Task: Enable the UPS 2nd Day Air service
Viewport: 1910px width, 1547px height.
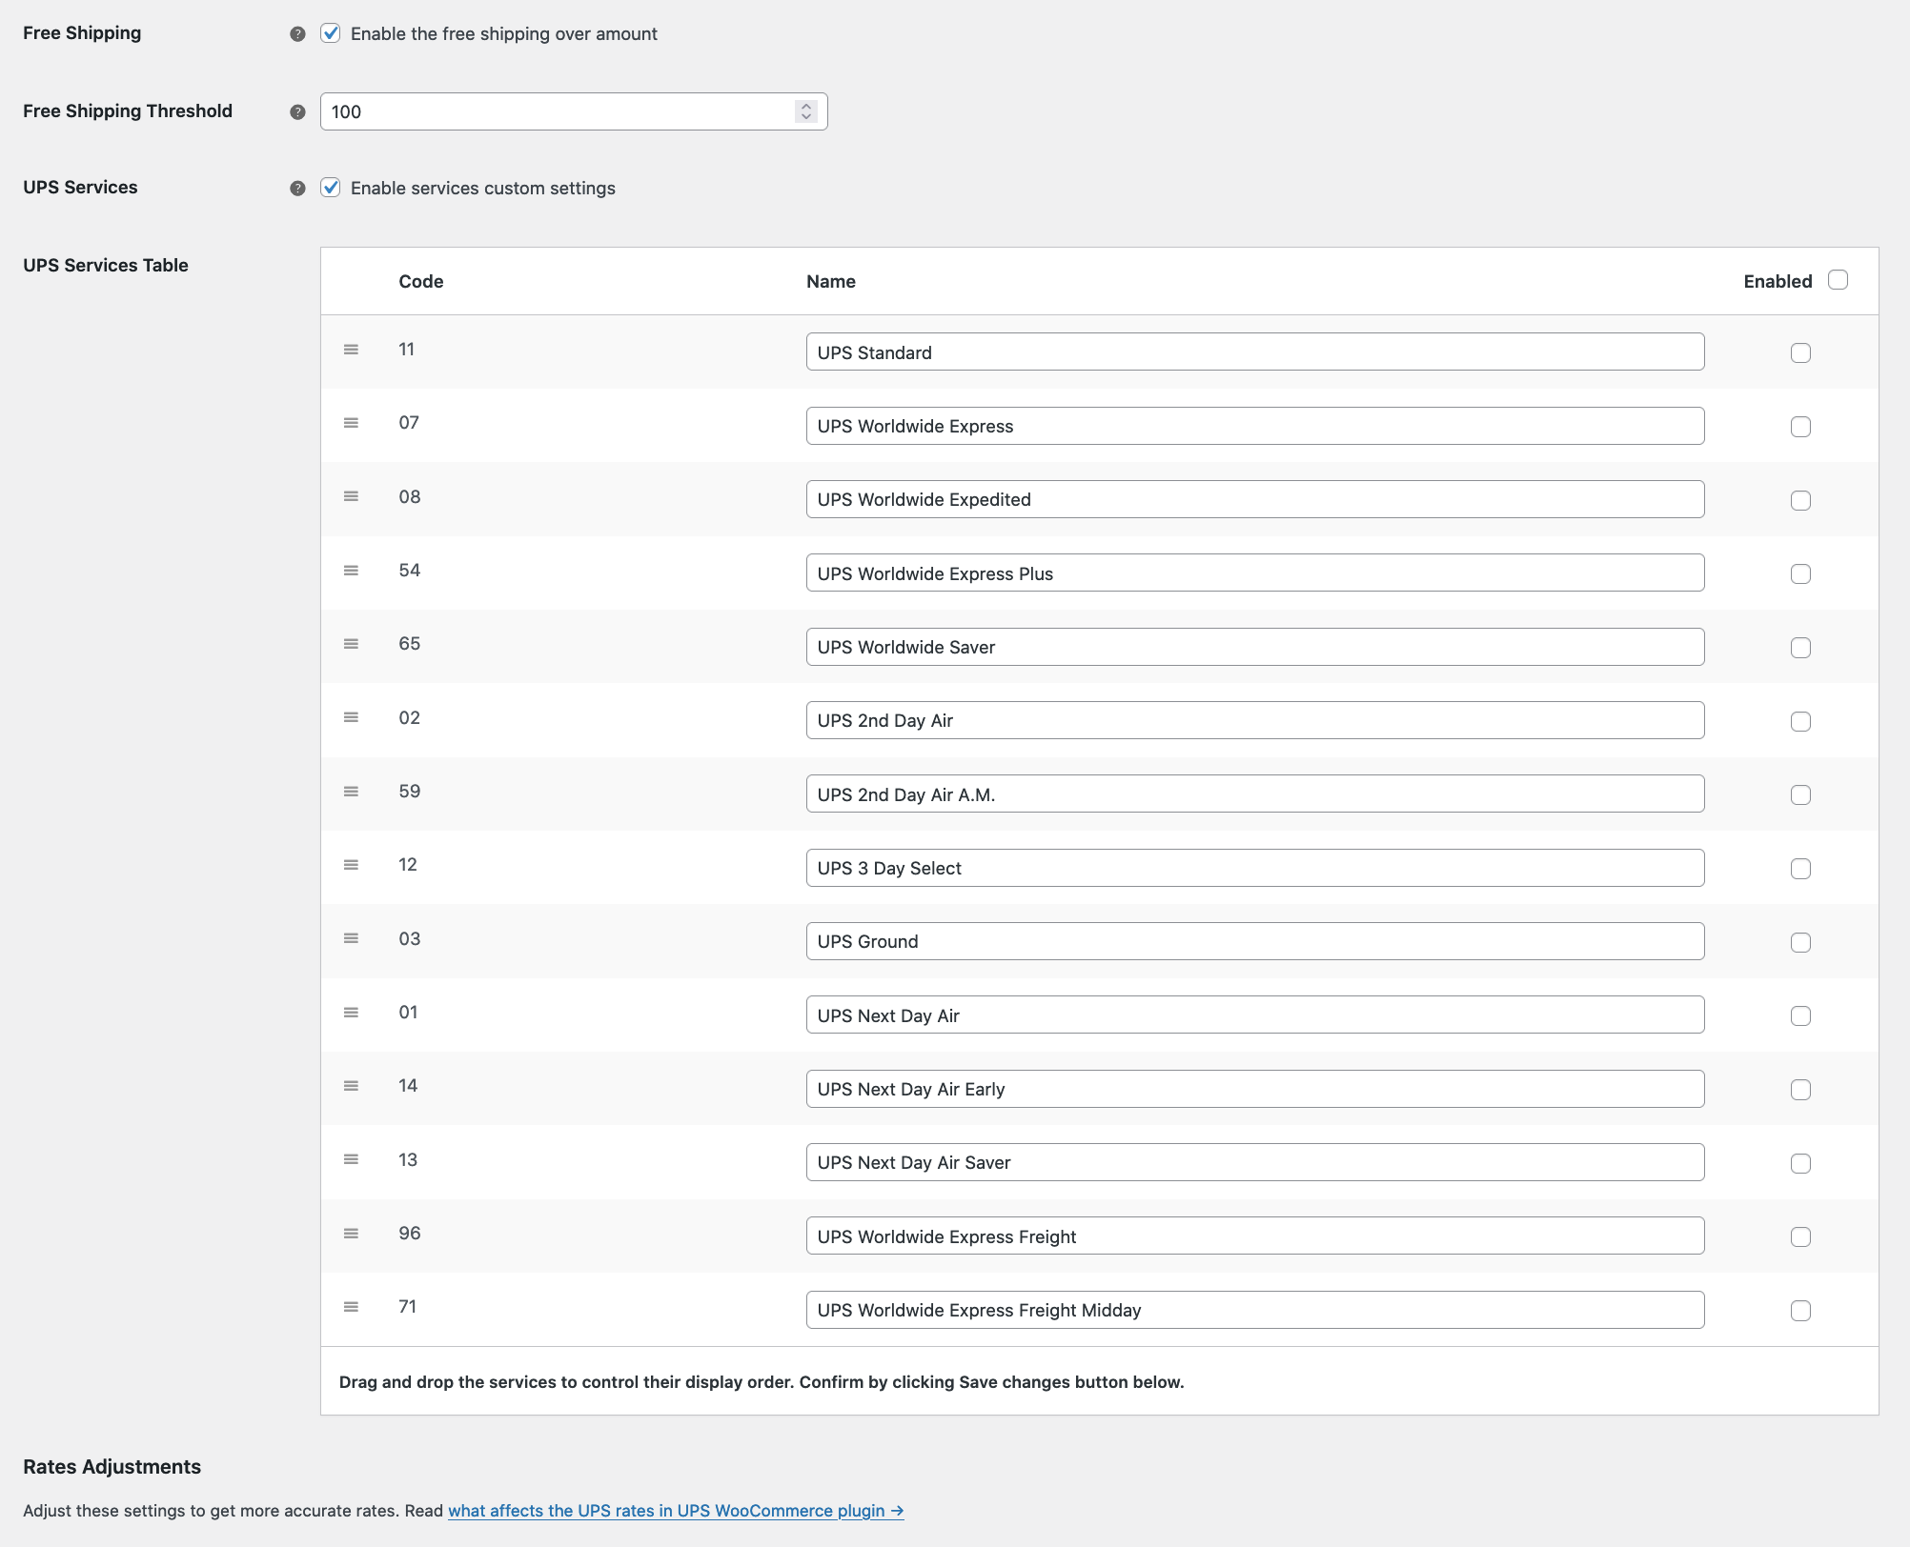Action: tap(1800, 722)
